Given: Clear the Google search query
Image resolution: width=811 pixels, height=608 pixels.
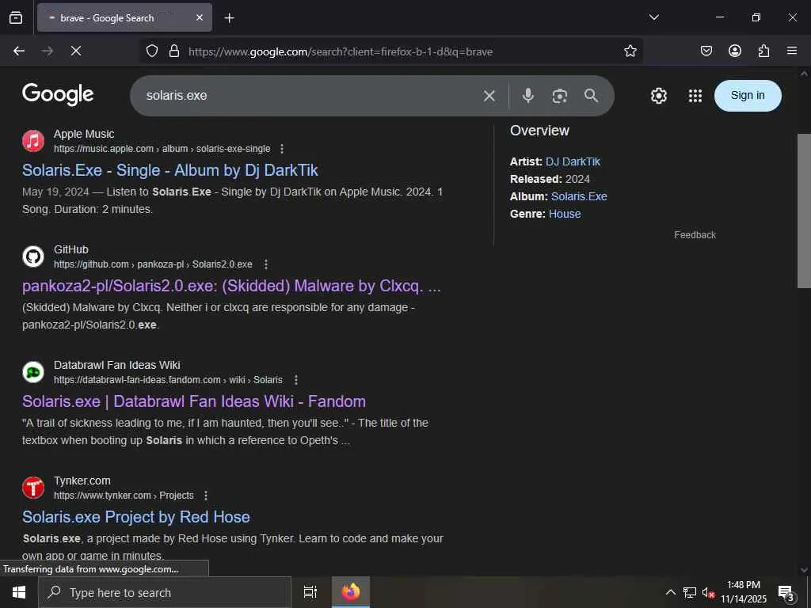Looking at the screenshot, I should (489, 96).
